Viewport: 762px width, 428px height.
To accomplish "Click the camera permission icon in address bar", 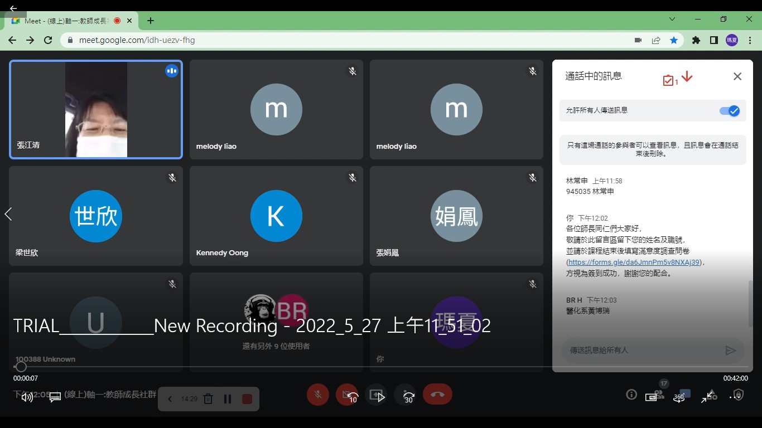I will (x=638, y=40).
